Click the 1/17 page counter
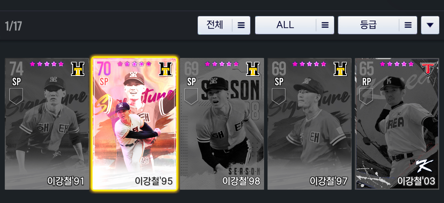The height and width of the screenshot is (203, 444). 13,26
